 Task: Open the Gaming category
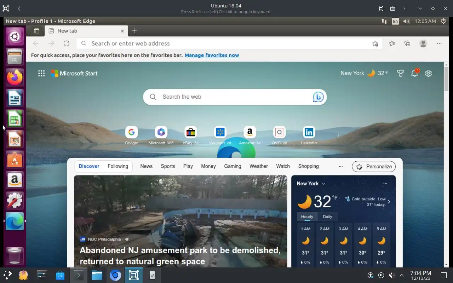tap(233, 166)
